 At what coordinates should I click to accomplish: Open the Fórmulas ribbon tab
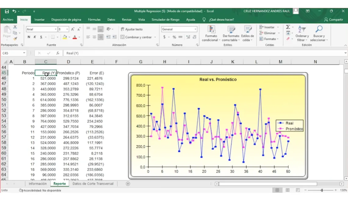tap(94, 20)
